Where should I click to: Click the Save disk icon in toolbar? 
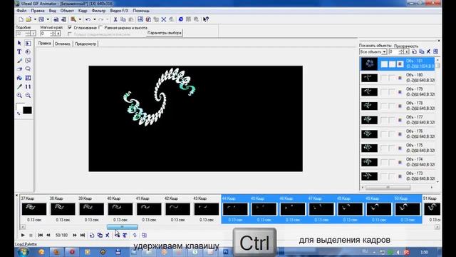(41, 19)
